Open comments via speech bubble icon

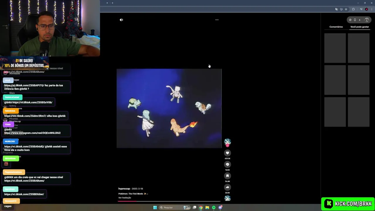pos(227,164)
